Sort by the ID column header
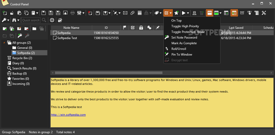The height and width of the screenshot is (135, 275). point(106,28)
